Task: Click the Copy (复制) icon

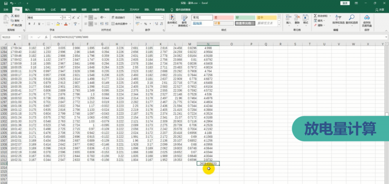Action: point(12,21)
